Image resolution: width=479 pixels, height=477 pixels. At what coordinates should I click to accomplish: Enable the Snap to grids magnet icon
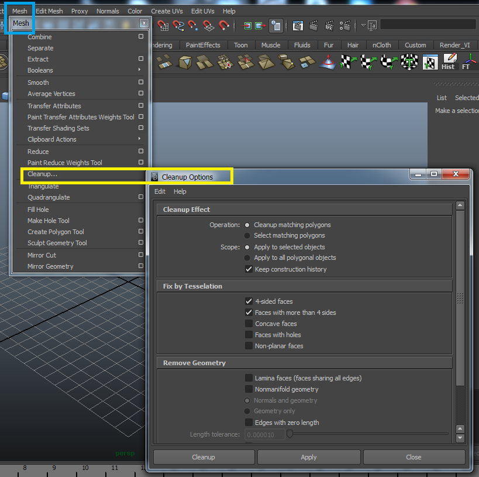[163, 26]
